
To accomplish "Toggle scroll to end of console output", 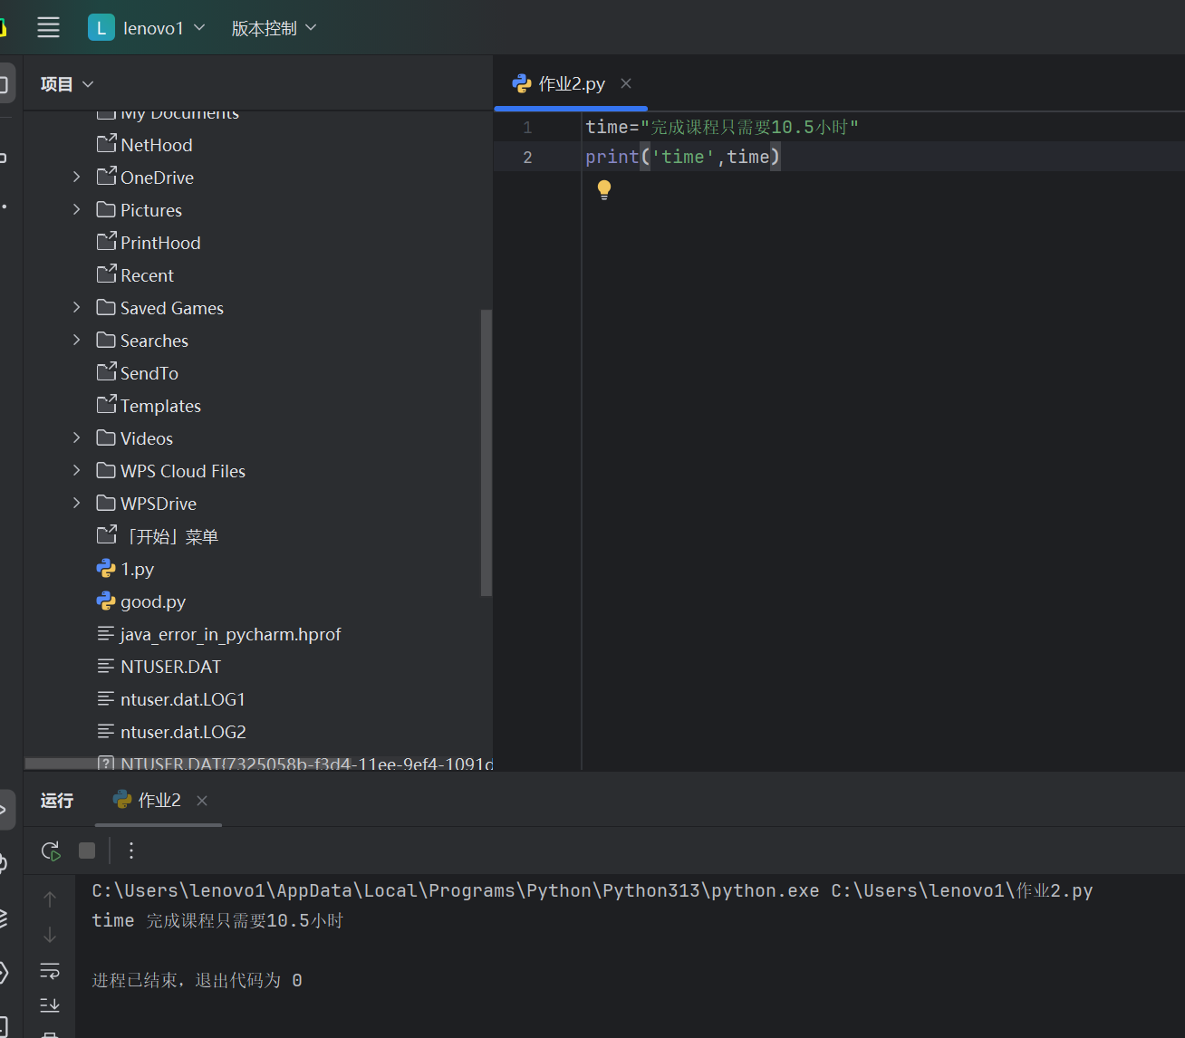I will point(50,1005).
